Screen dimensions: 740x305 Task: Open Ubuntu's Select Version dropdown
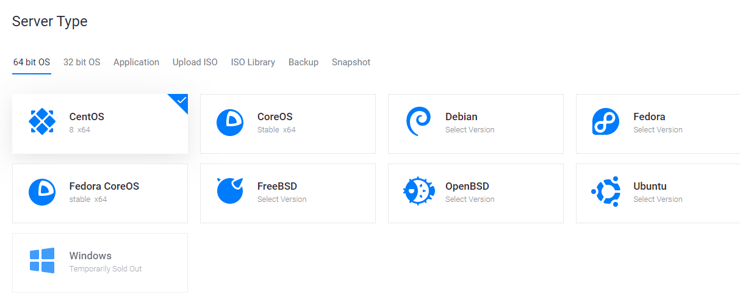658,199
